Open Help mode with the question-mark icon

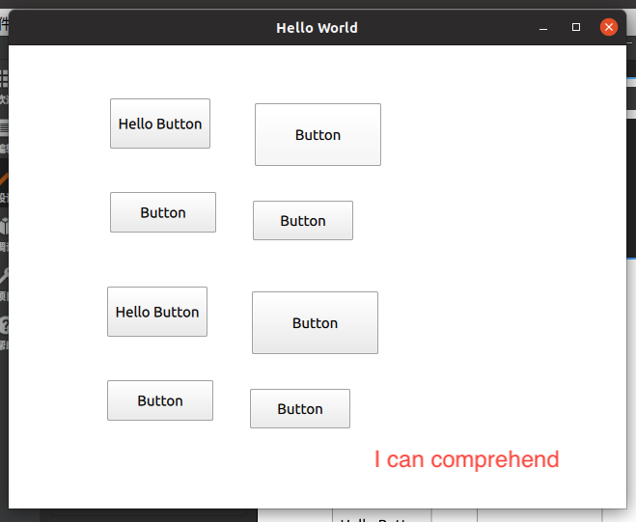(x=4, y=330)
